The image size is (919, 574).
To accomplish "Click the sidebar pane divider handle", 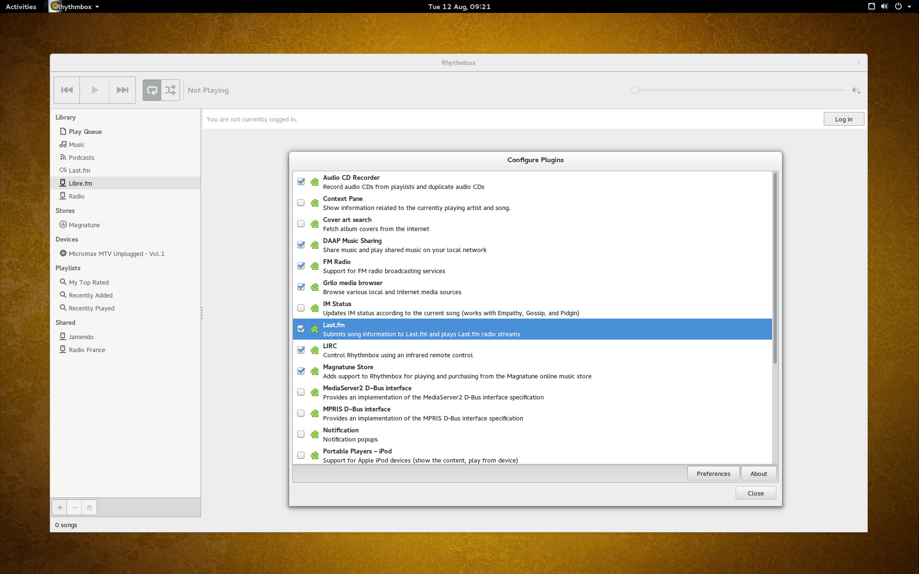I will [202, 313].
